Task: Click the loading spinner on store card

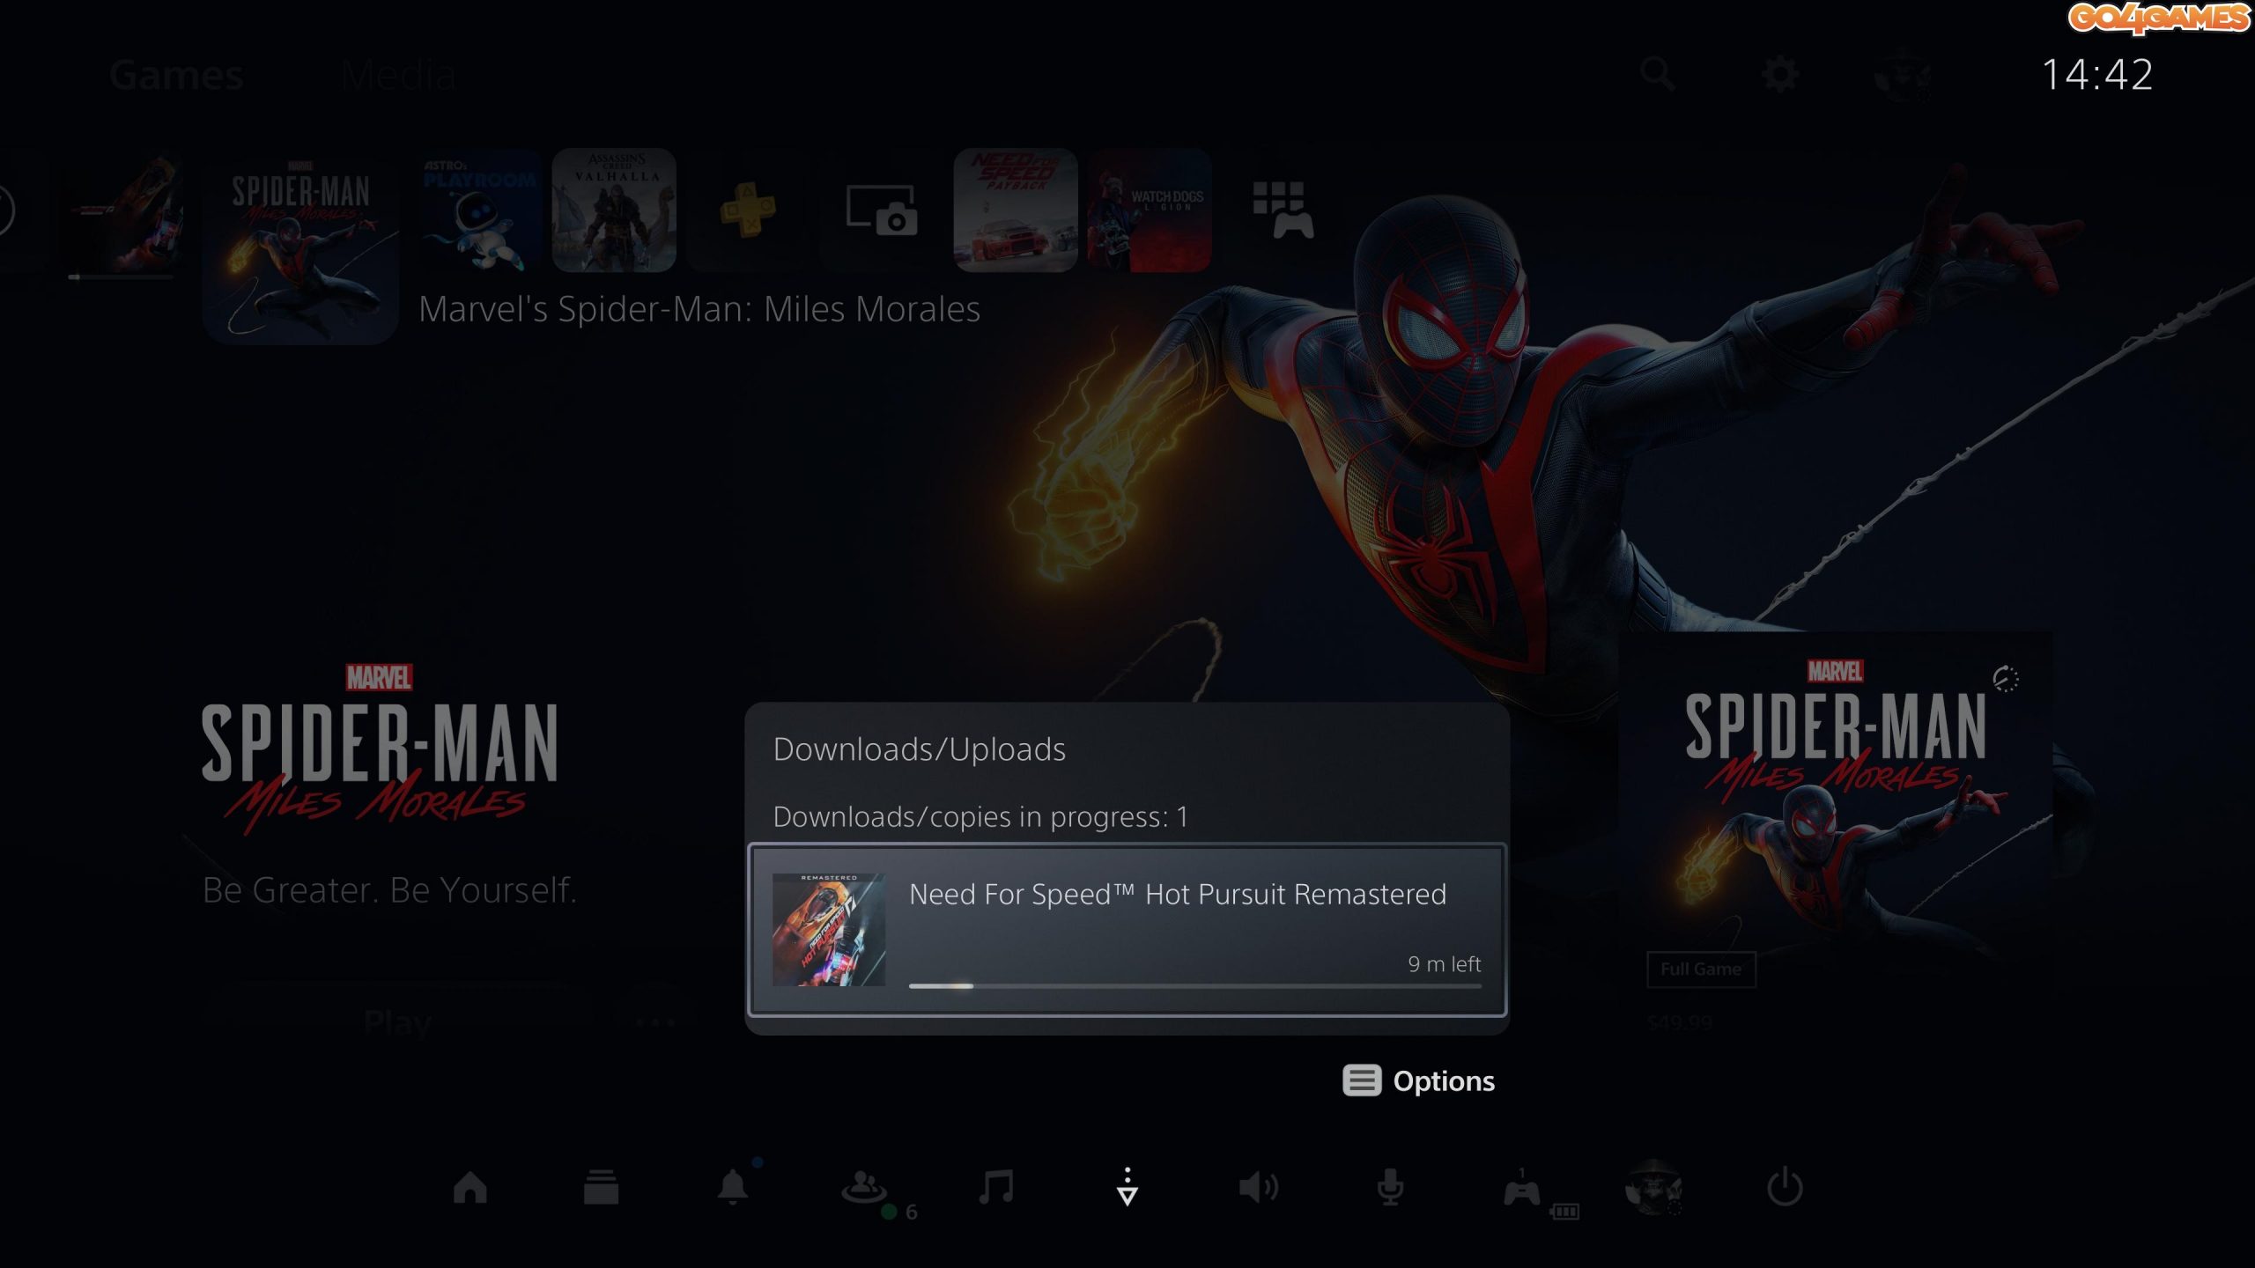Action: click(2006, 678)
